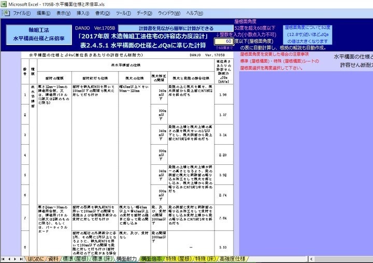373x263 pixels.
Task: Open the 表示(V) menu
Action: pyautogui.click(x=64, y=13)
